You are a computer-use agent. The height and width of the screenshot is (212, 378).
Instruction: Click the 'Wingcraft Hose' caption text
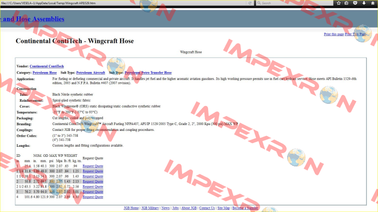tap(191, 52)
